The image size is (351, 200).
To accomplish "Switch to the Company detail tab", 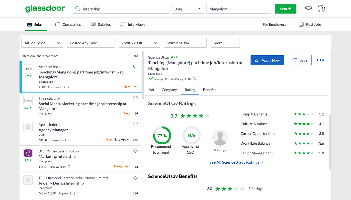I will [169, 90].
